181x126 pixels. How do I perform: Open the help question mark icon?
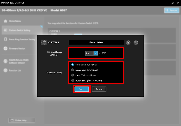pyautogui.click(x=128, y=43)
